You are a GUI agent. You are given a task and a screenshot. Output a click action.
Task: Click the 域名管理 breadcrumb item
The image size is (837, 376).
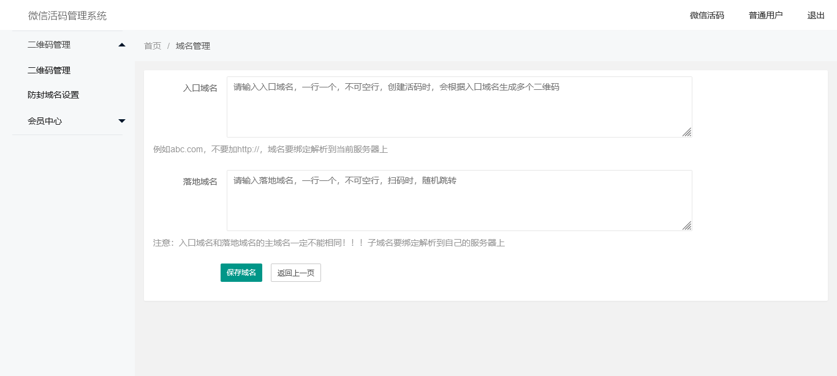pos(193,46)
